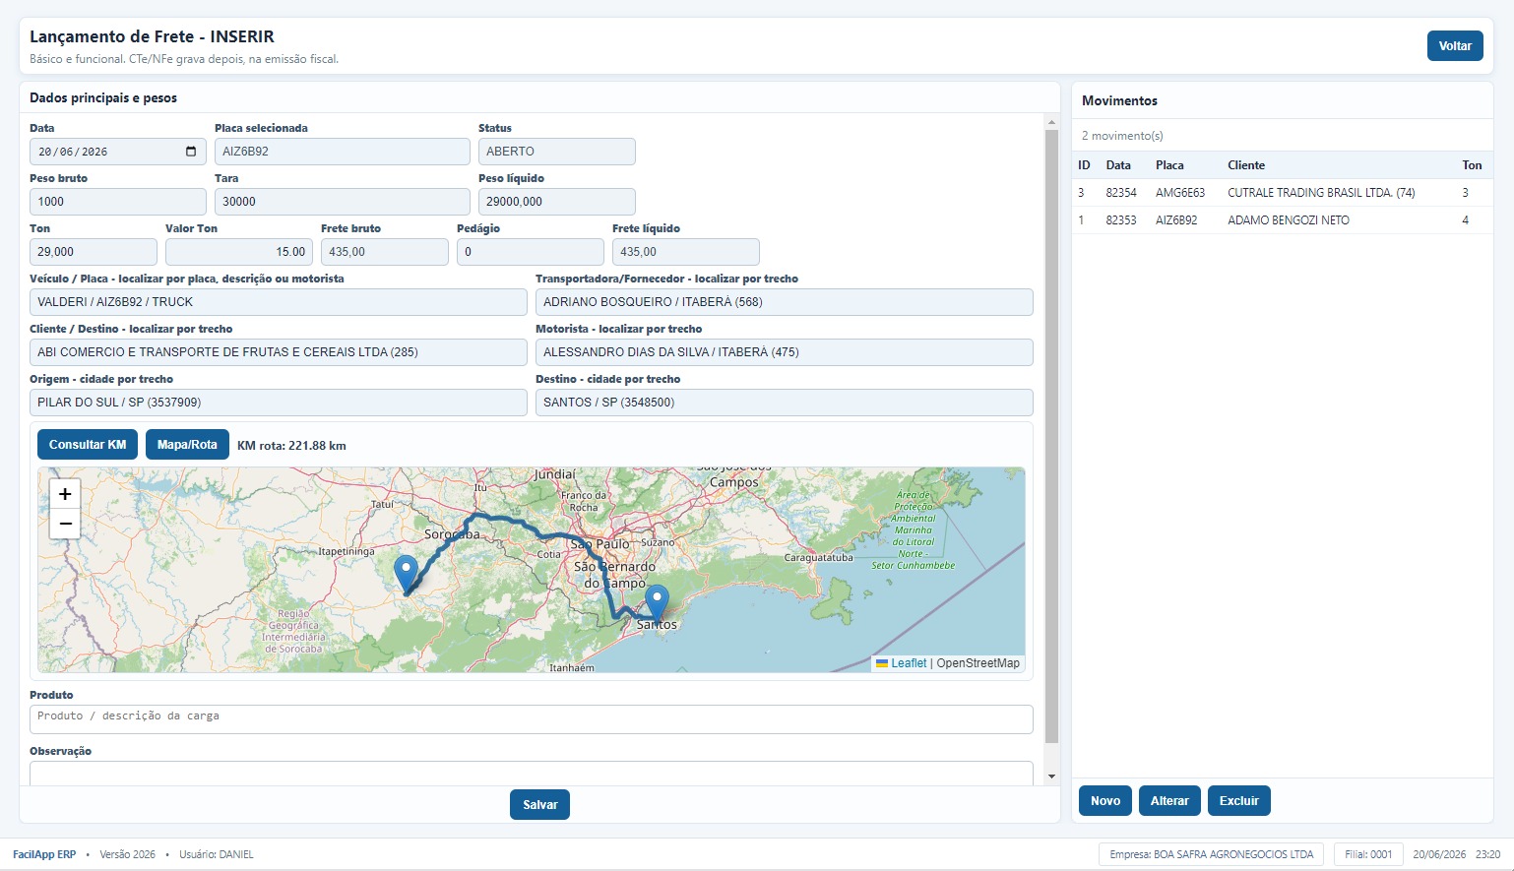Edit the Tara field value 30000
The height and width of the screenshot is (871, 1514).
tap(343, 202)
